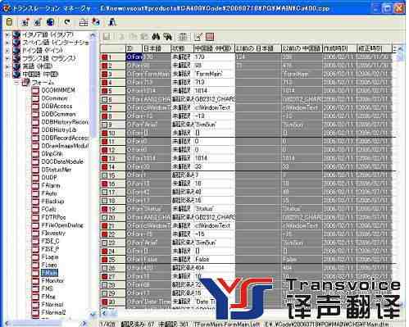Click the toolbar icon just left of the globe
Screen dimensions: 409x327
point(38,22)
